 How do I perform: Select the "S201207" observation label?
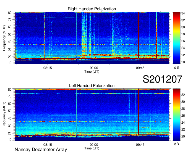click(163, 79)
